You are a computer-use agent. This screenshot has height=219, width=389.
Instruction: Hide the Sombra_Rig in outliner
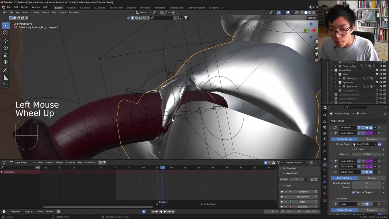pos(380,66)
